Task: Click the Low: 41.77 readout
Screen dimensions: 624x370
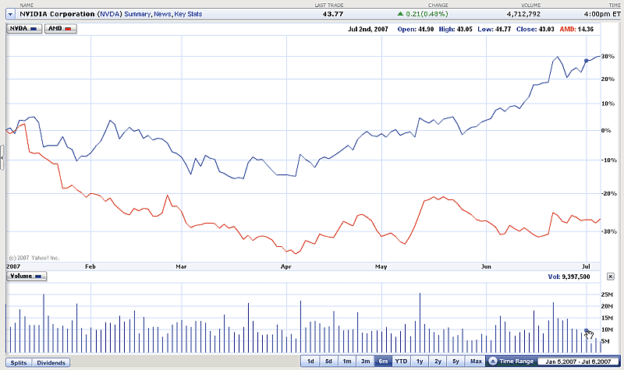Action: pos(495,29)
